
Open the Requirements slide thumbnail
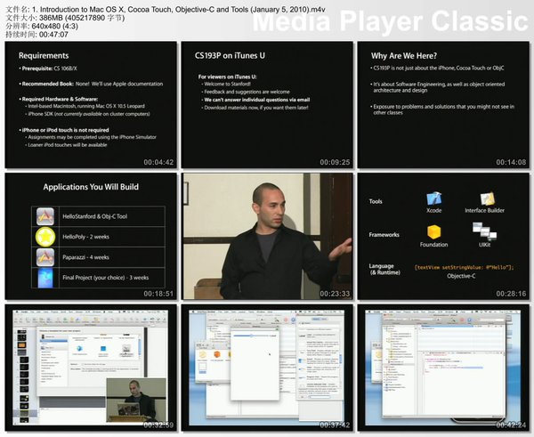[91, 104]
